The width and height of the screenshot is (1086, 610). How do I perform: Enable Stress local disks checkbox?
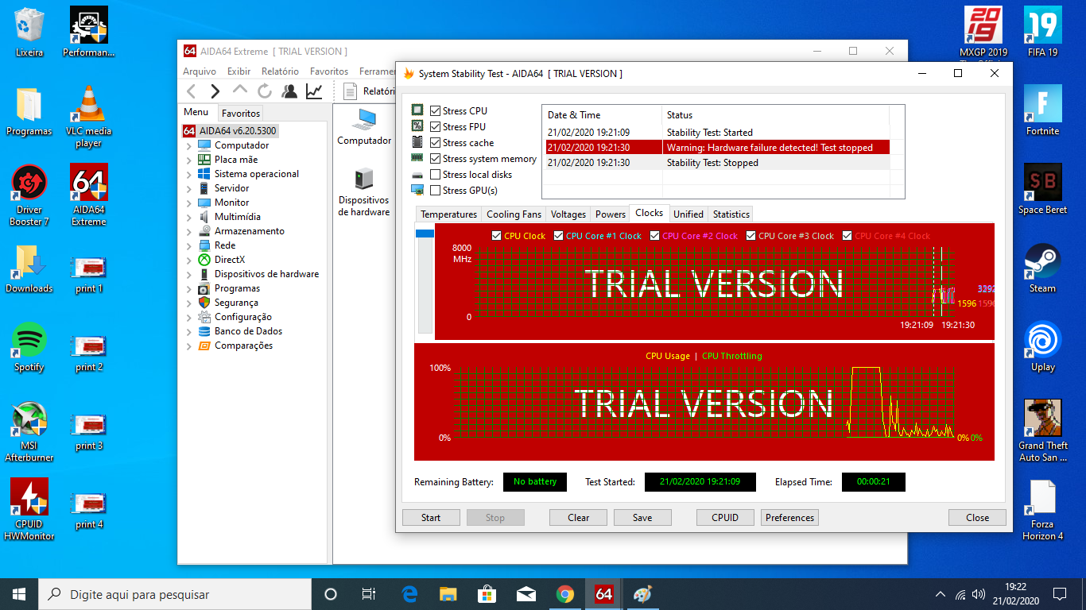coord(435,175)
